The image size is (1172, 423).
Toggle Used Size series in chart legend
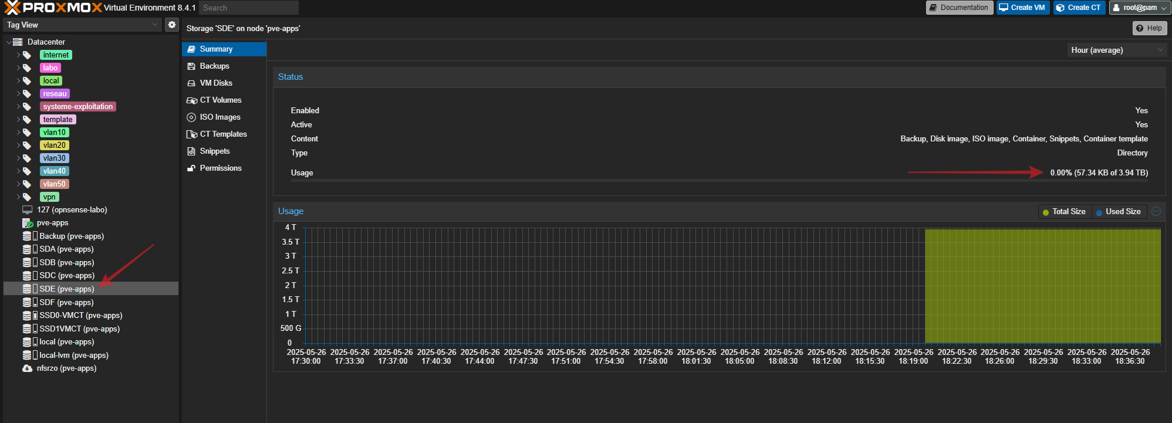pyautogui.click(x=1118, y=212)
